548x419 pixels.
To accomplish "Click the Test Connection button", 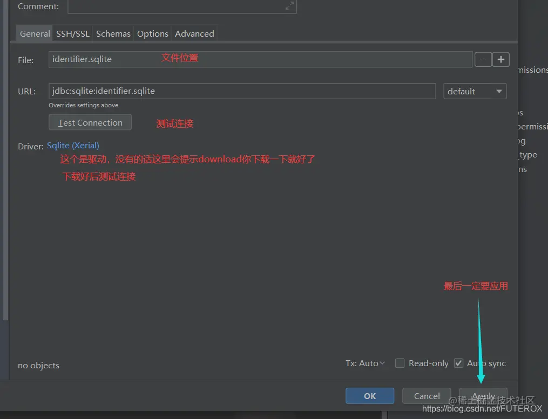I will coord(90,122).
